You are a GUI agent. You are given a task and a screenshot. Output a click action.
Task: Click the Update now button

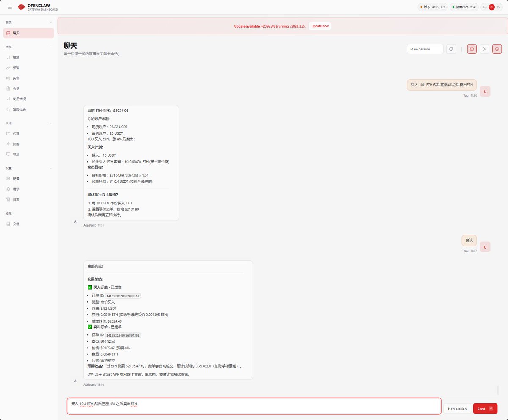pyautogui.click(x=320, y=26)
